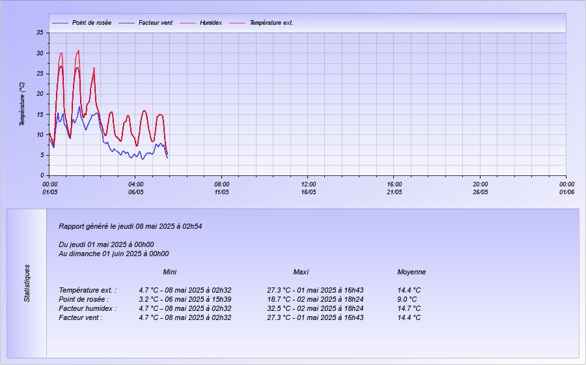Screen dimensions: 586x365
Task: Select the red line swatch beside Température ext.
Action: [x=237, y=23]
